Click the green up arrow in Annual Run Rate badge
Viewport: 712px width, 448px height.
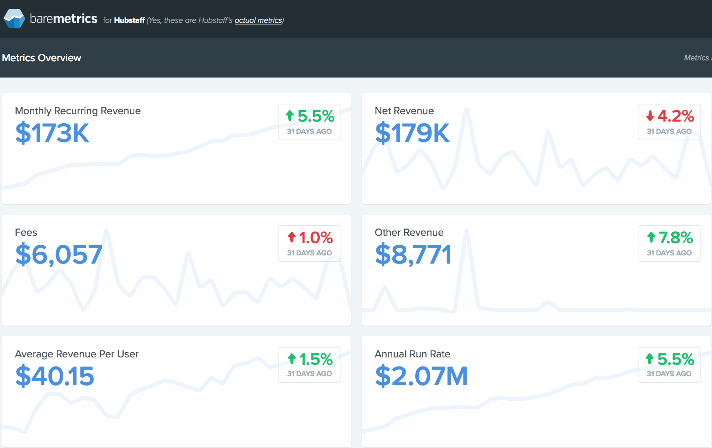(650, 359)
